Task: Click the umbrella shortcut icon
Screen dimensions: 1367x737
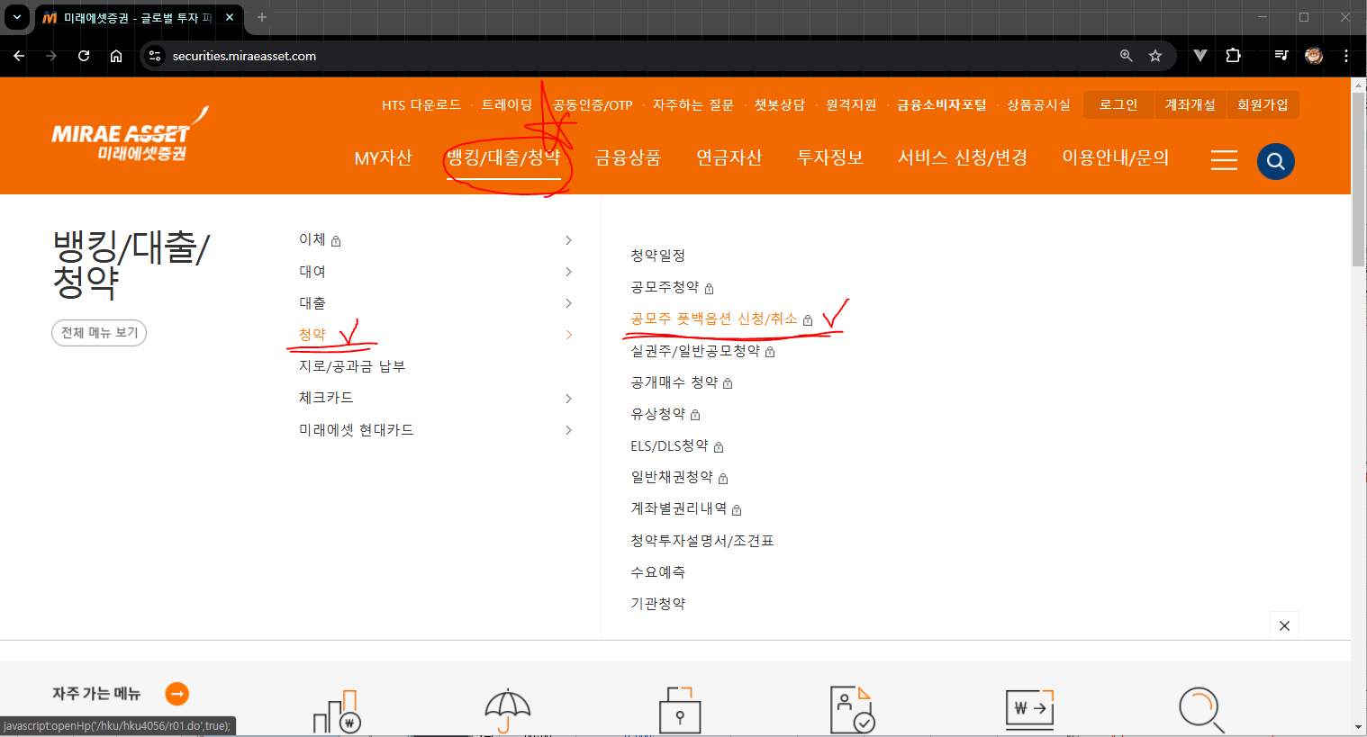Action: [x=508, y=711]
